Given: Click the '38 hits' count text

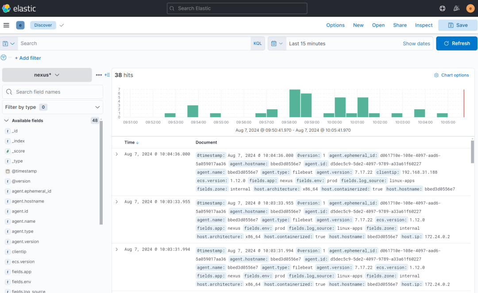Looking at the screenshot, I should point(124,75).
